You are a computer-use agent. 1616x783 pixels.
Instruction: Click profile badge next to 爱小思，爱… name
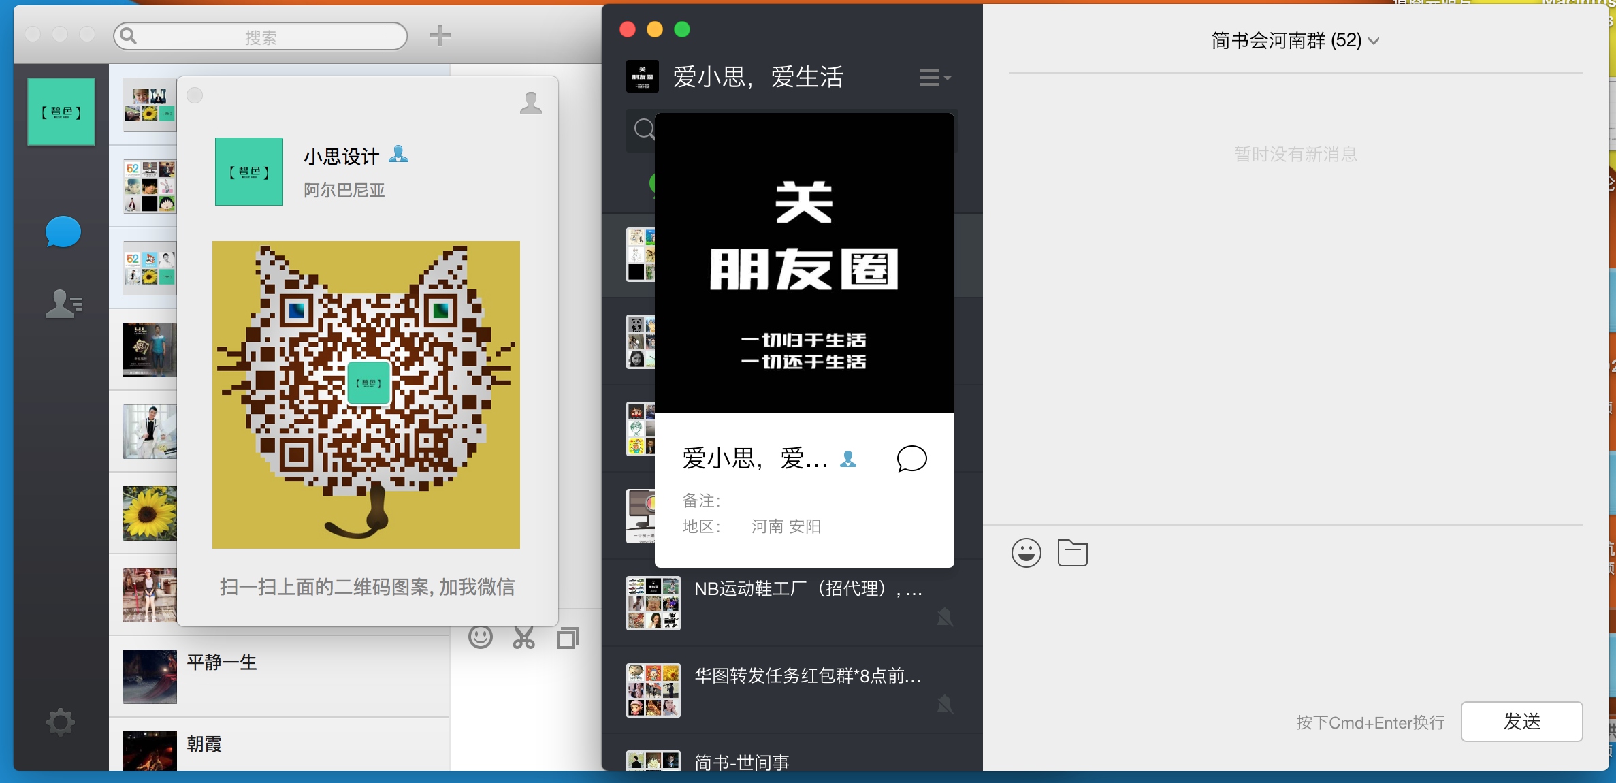pos(848,460)
